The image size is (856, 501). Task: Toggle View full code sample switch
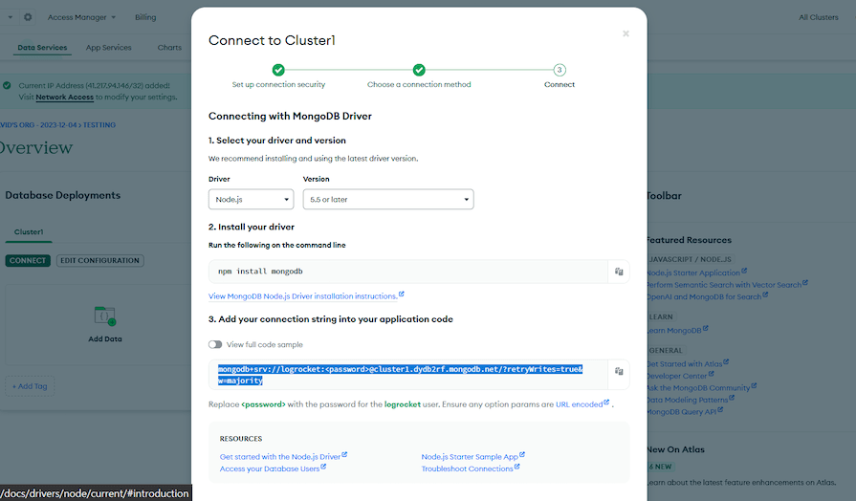[215, 344]
